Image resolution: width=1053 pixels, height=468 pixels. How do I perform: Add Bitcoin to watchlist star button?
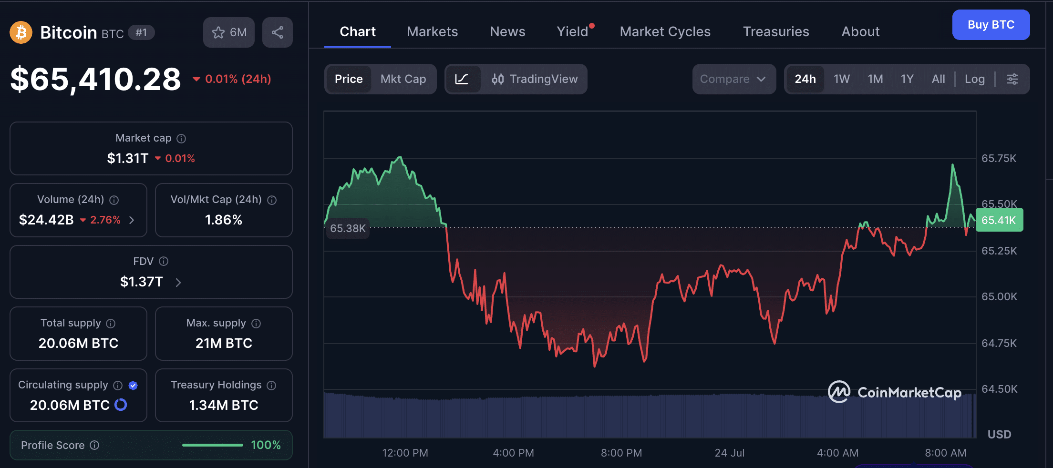(229, 32)
